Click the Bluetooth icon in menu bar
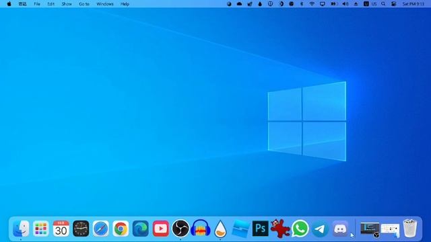The height and width of the screenshot is (242, 431). (x=301, y=4)
